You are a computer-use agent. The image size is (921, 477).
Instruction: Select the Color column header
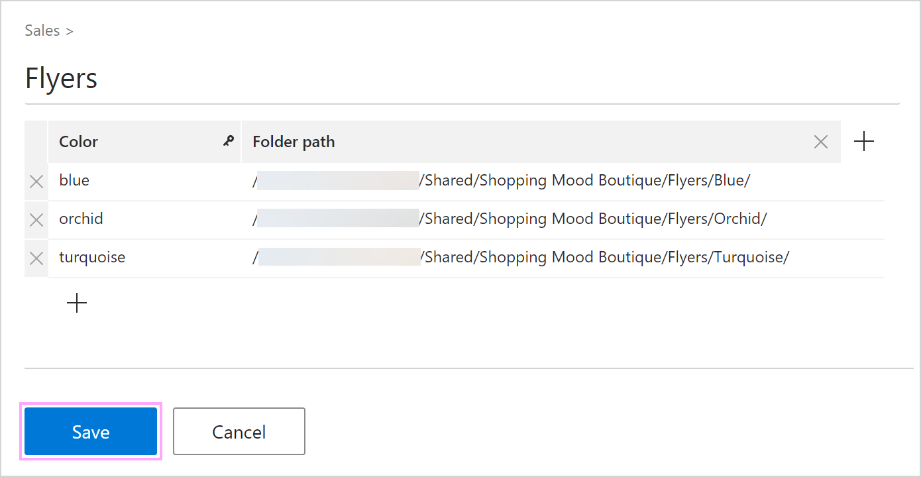coord(144,142)
